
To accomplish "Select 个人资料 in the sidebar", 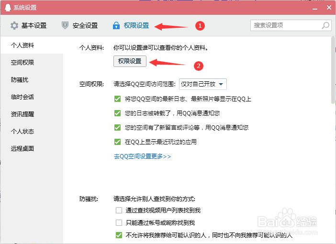I will (x=32, y=45).
